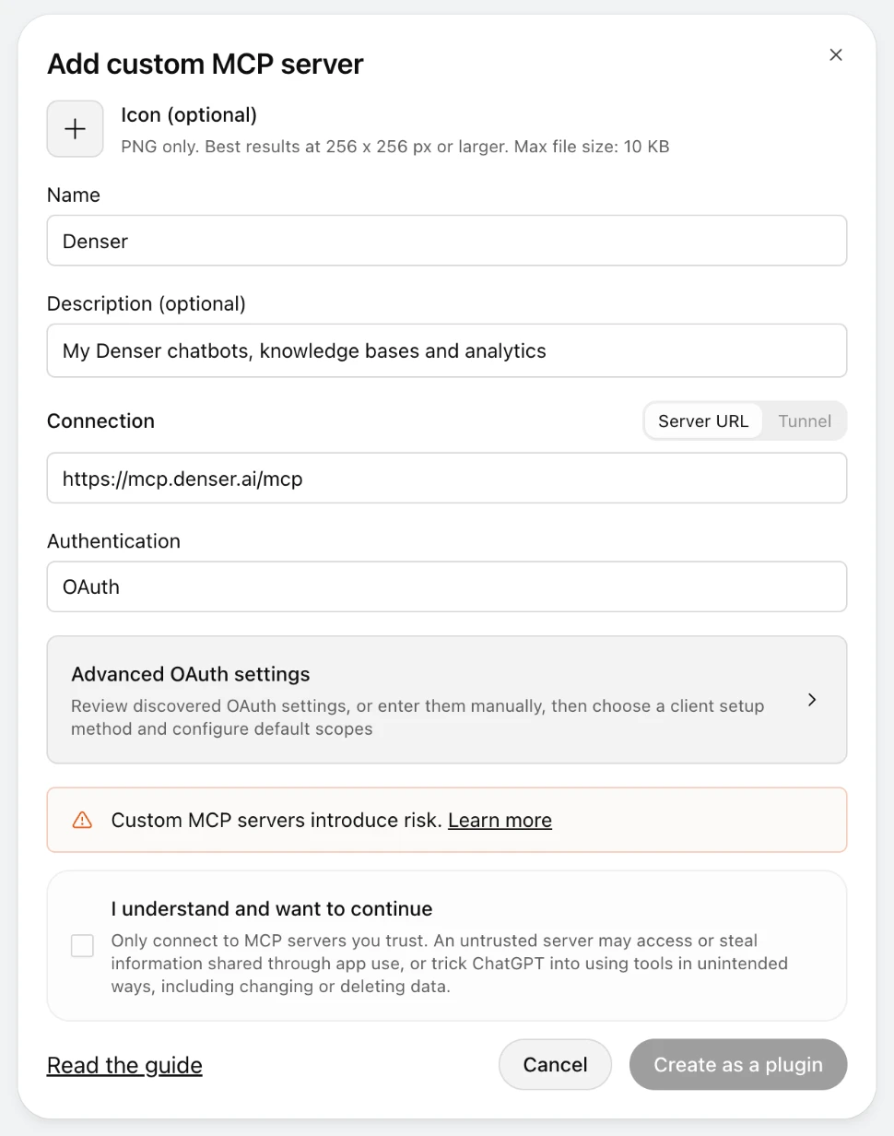Click the 'Add custom MCP server' title
This screenshot has height=1136, width=894.
206,64
